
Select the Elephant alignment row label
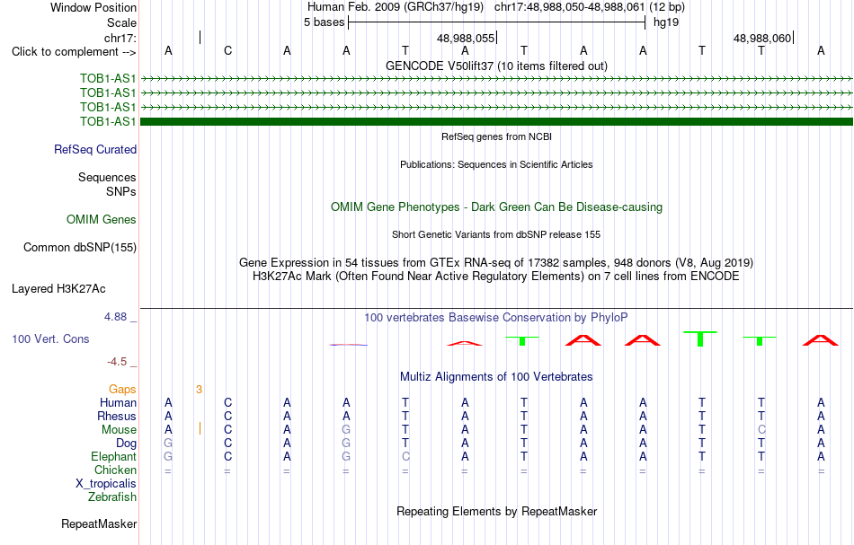113,456
